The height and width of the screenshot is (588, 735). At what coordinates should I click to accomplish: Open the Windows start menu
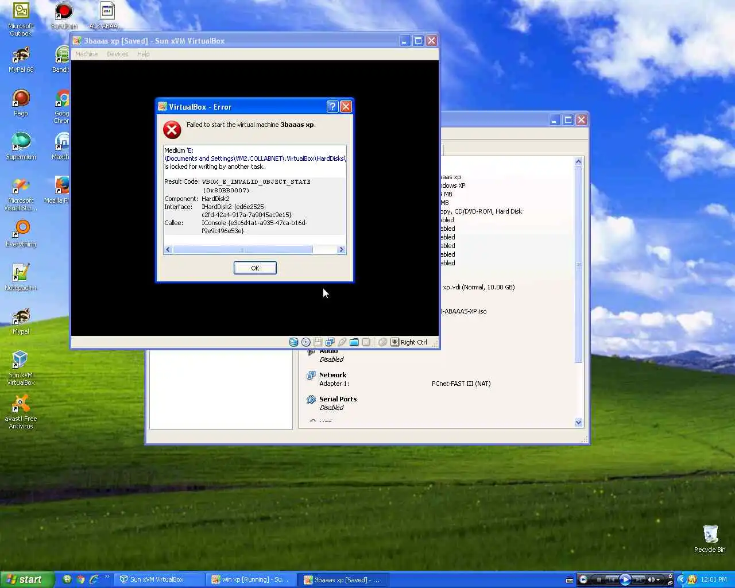[27, 579]
